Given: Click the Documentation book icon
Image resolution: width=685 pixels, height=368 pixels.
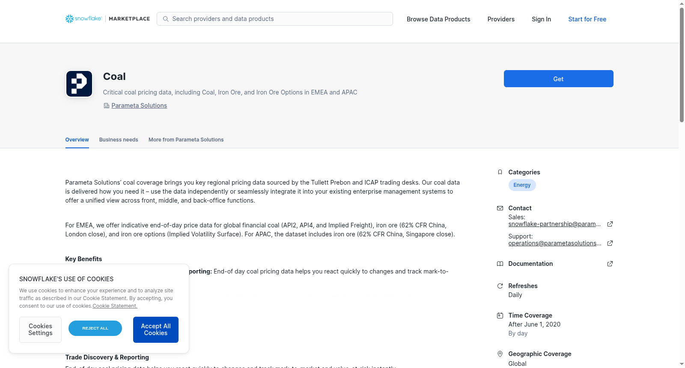Looking at the screenshot, I should (500, 264).
